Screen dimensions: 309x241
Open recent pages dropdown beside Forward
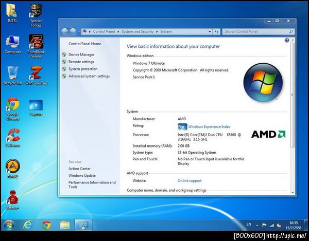[x=79, y=32]
